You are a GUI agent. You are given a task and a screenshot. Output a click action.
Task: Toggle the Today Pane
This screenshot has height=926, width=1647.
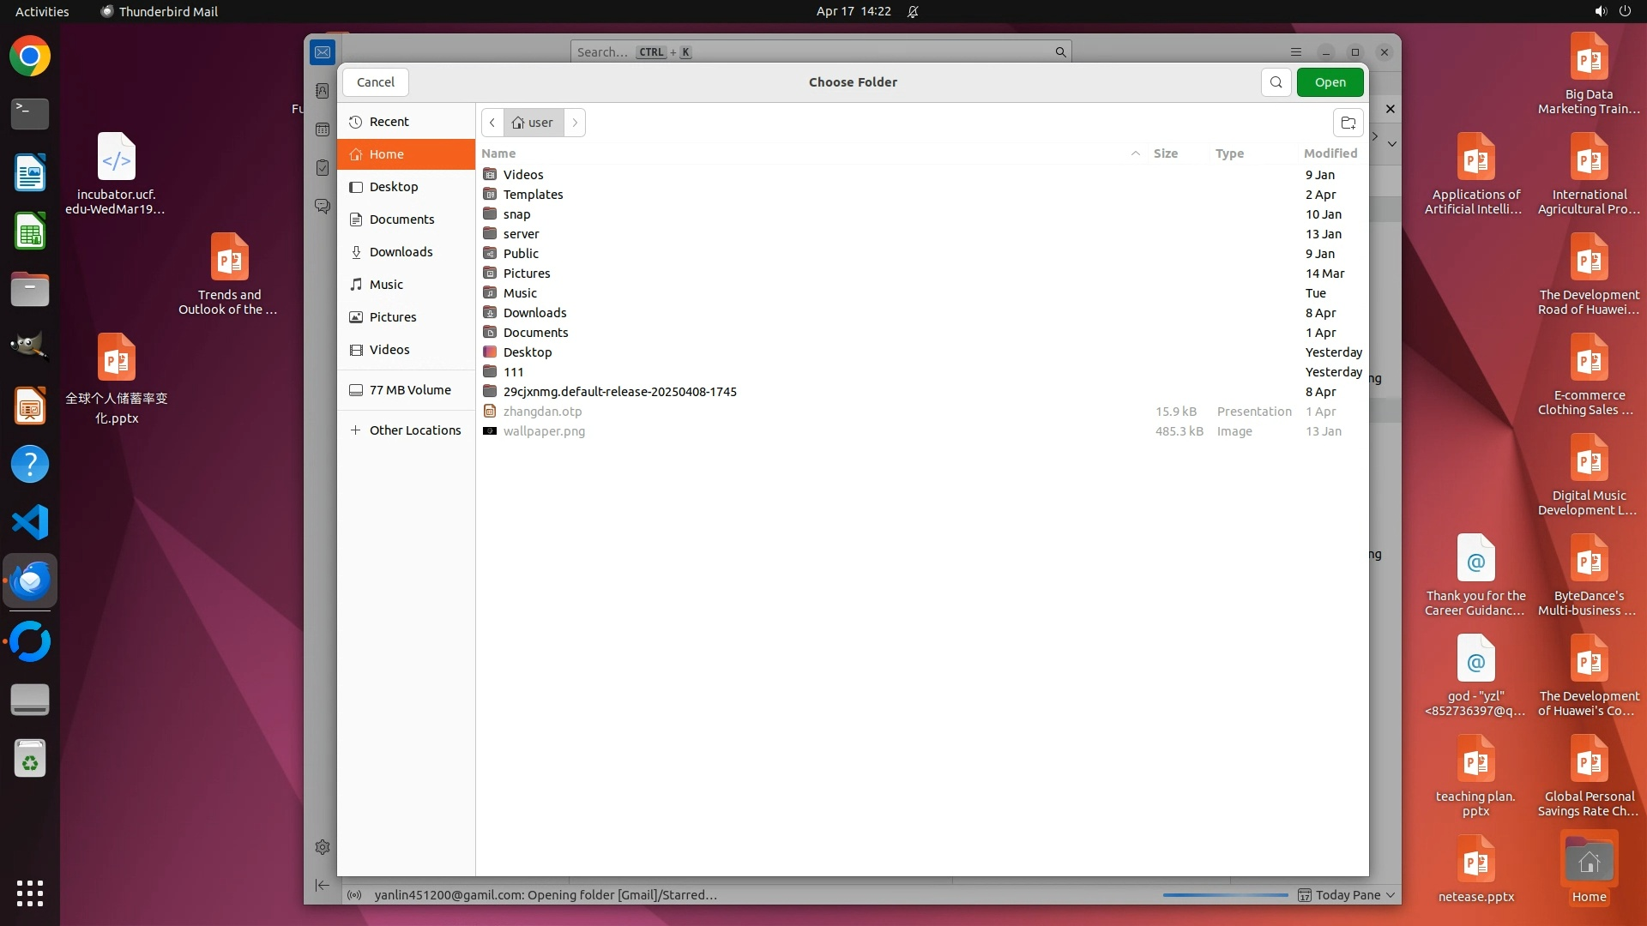[x=1347, y=895]
